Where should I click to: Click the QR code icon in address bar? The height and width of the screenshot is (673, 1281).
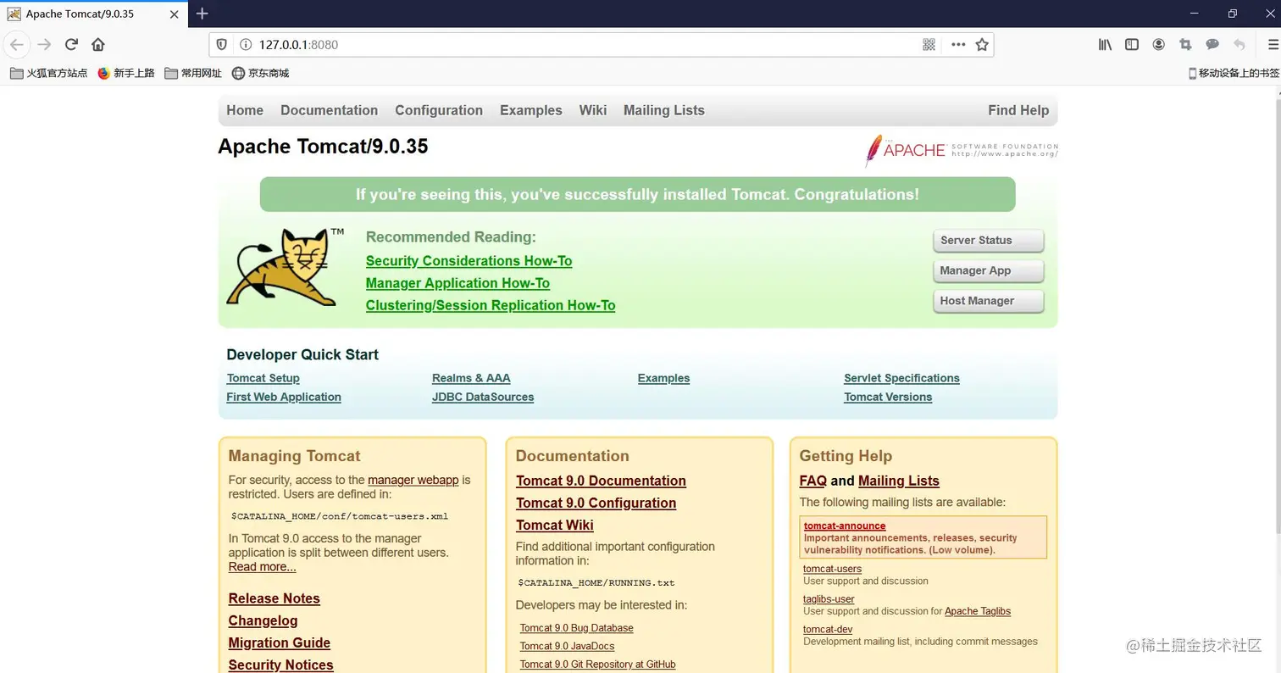tap(929, 44)
